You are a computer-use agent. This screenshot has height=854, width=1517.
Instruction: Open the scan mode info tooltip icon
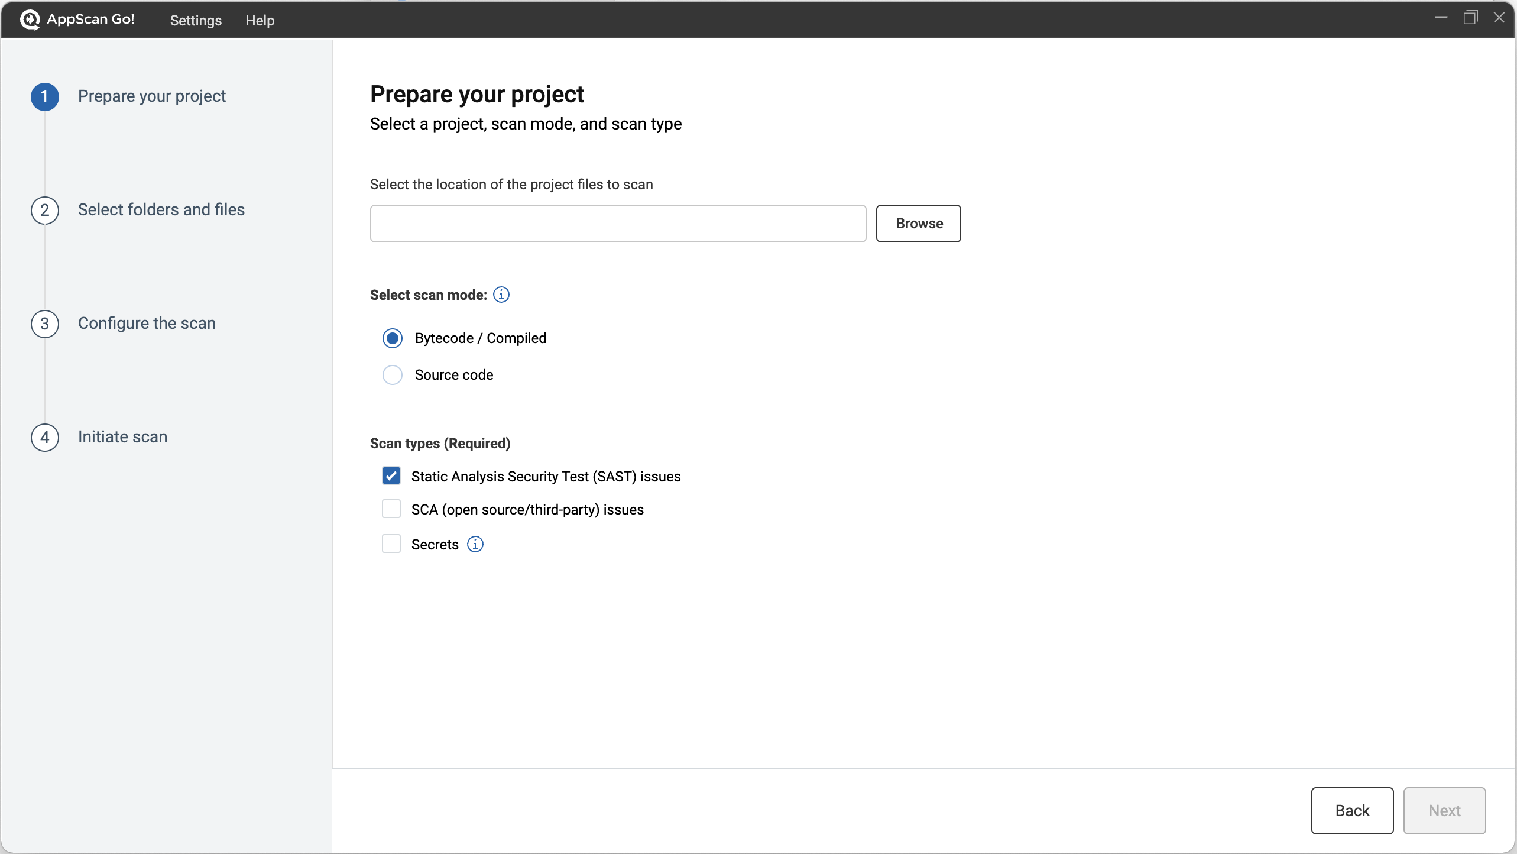(x=501, y=295)
